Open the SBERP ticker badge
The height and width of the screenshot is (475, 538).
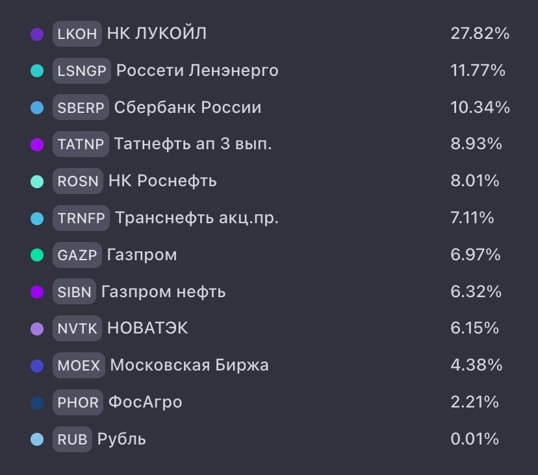coord(81,108)
